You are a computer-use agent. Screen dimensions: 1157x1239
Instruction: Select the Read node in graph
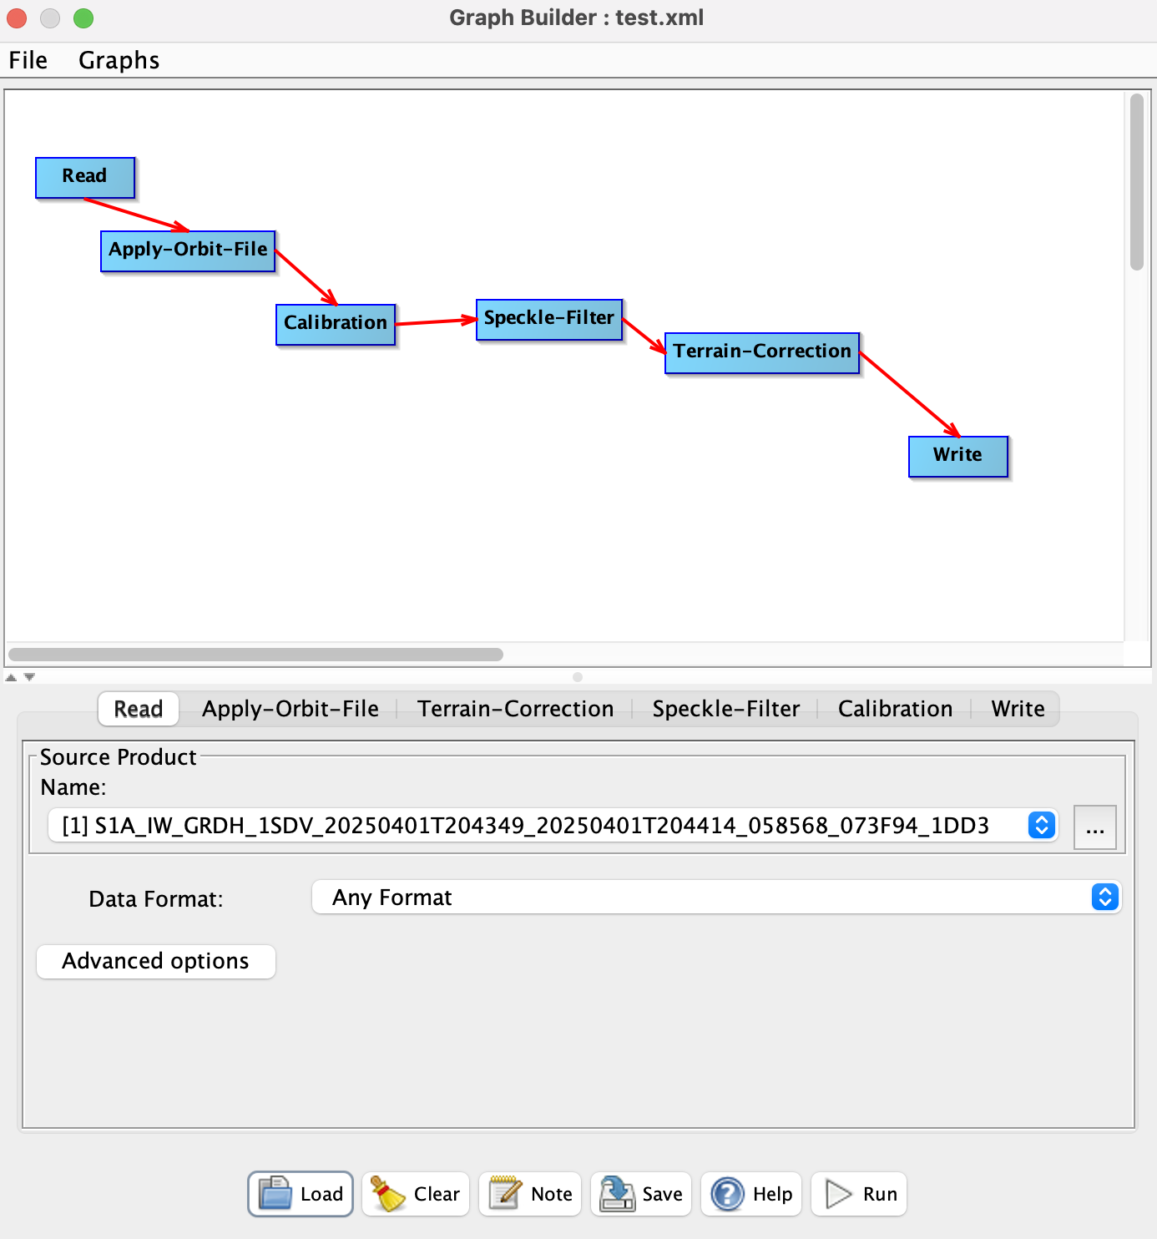85,178
